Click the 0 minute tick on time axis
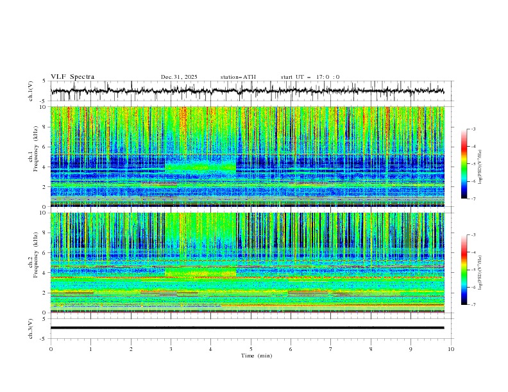508x392 pixels. 51,349
